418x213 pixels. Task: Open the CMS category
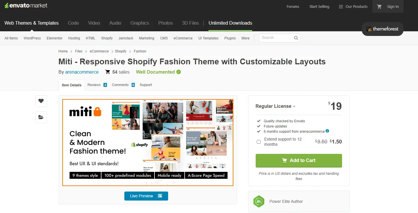click(164, 38)
